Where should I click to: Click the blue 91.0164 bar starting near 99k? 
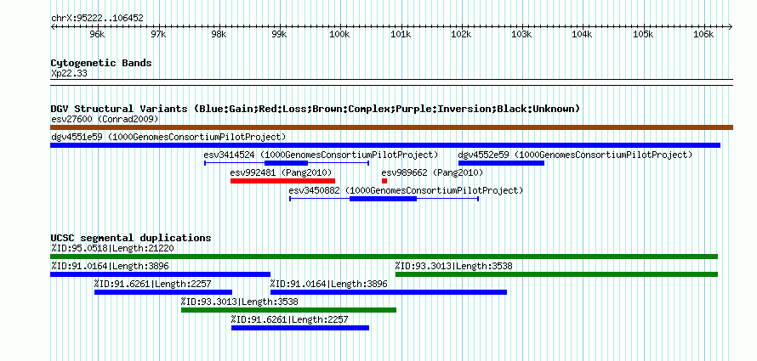tap(389, 292)
